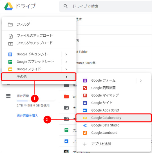Choose フォルダのアップロード from the menu
Screen dimensions: 152x153
tap(39, 43)
